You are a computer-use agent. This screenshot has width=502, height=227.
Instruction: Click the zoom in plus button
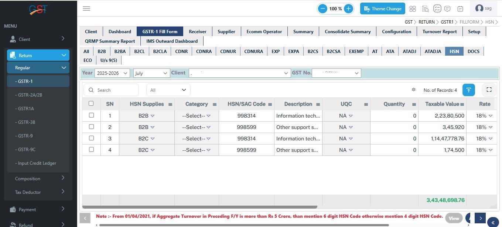click(348, 8)
